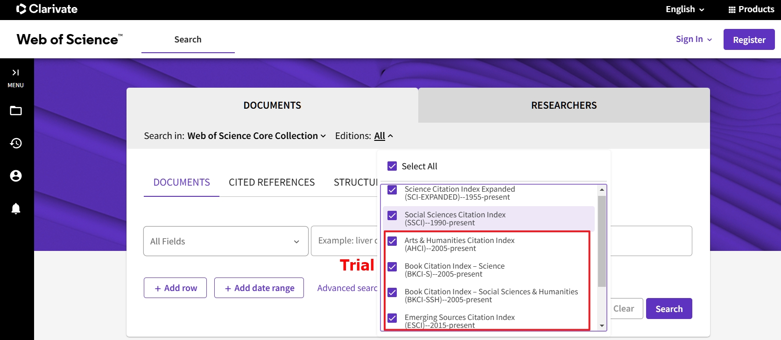Image resolution: width=781 pixels, height=340 pixels.
Task: Uncheck Emerging Sources Citation Index checkbox
Action: coord(392,318)
